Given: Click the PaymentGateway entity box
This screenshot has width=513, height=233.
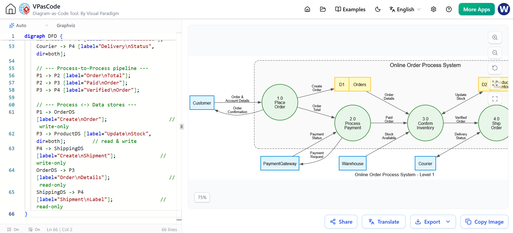Looking at the screenshot, I should point(280,164).
